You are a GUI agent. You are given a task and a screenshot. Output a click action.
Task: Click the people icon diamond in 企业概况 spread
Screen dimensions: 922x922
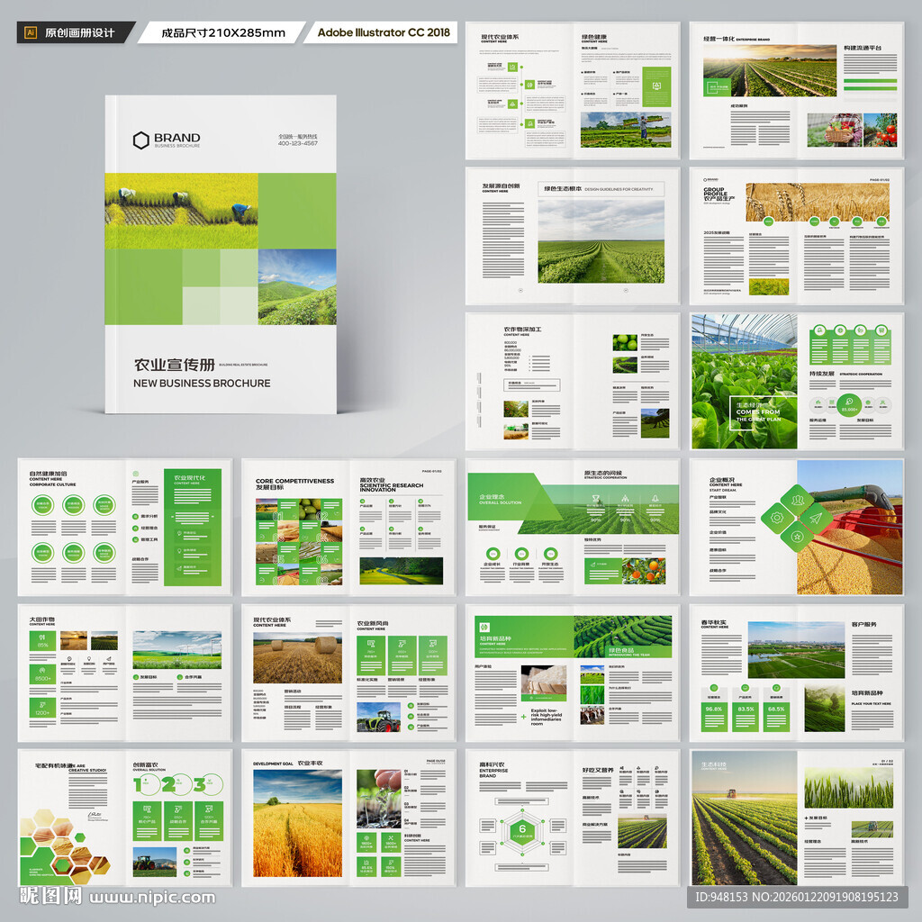point(798,501)
